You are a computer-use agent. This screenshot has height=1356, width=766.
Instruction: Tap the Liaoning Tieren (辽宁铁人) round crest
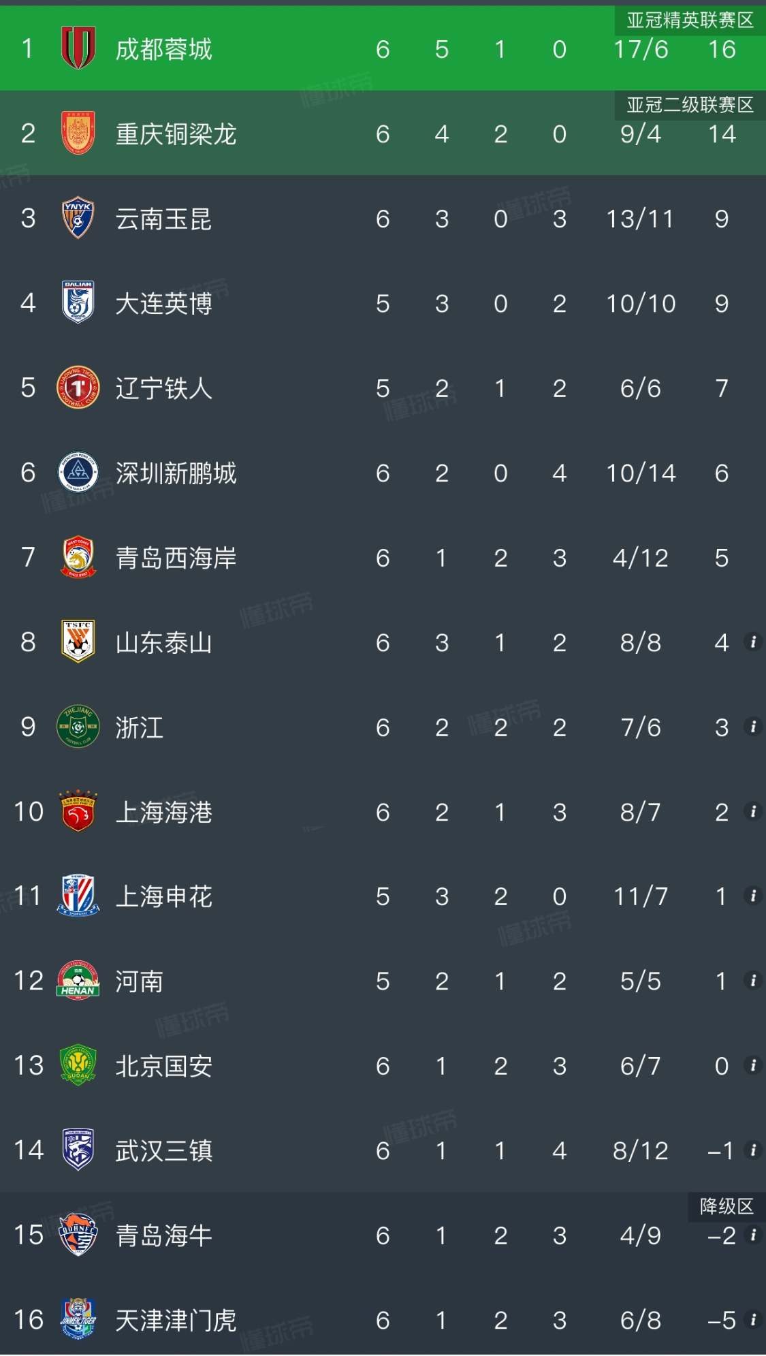78,388
